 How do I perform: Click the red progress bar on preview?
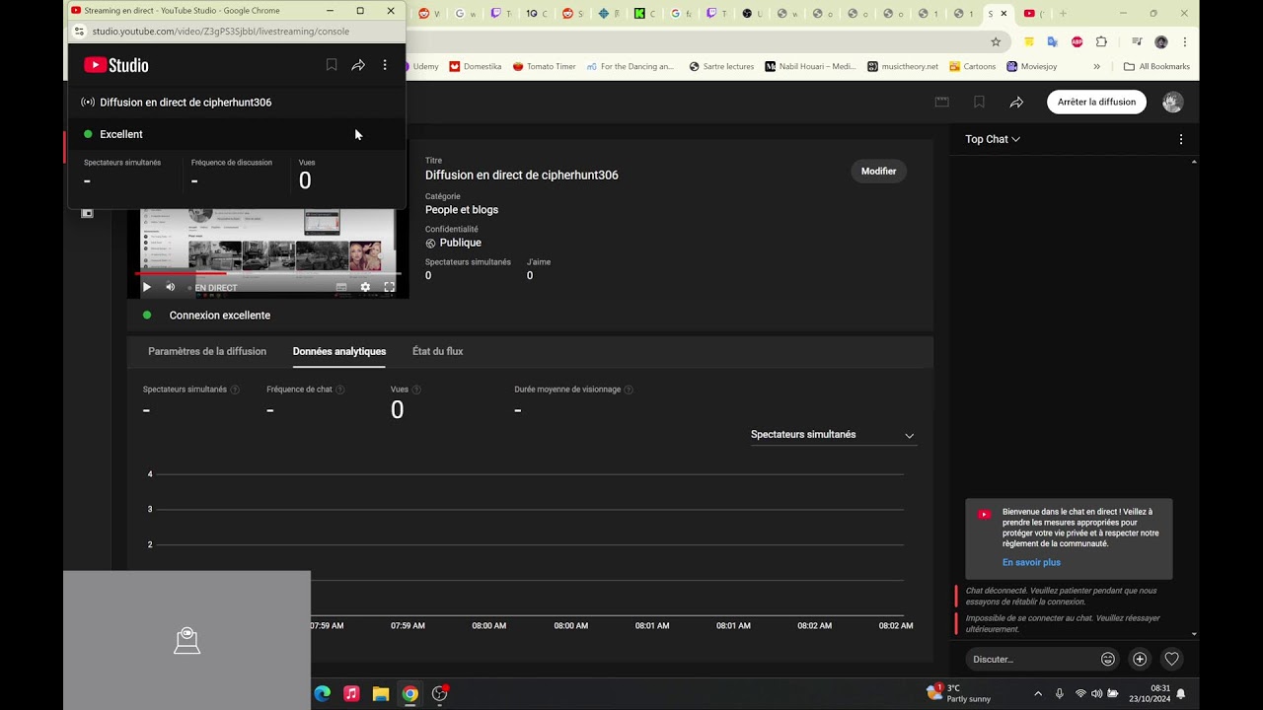[x=180, y=274]
